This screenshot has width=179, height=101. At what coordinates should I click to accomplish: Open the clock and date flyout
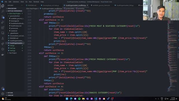(173, 99)
